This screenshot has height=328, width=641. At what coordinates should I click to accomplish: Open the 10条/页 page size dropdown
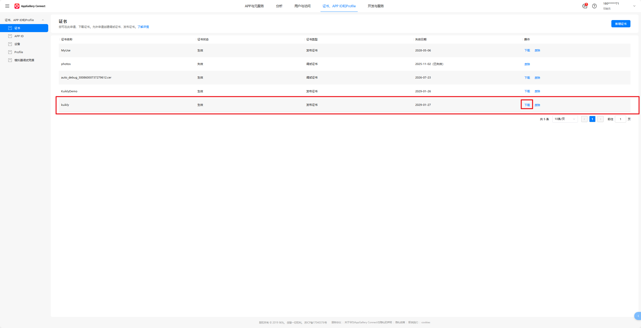[x=565, y=119]
